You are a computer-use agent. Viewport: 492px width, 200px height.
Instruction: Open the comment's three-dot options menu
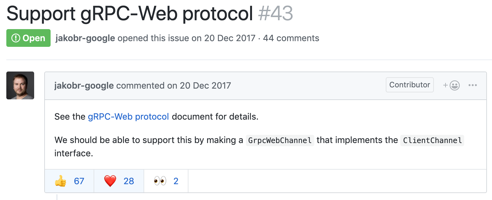click(472, 85)
